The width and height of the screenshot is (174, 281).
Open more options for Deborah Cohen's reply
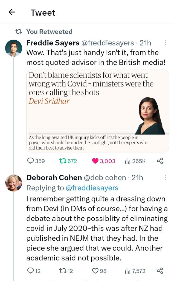pyautogui.click(x=165, y=178)
